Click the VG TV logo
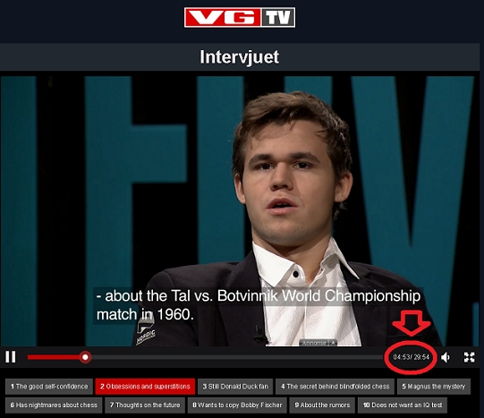The image size is (484, 418). 240,18
